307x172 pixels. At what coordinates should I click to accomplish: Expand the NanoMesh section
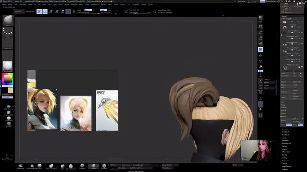click(285, 135)
